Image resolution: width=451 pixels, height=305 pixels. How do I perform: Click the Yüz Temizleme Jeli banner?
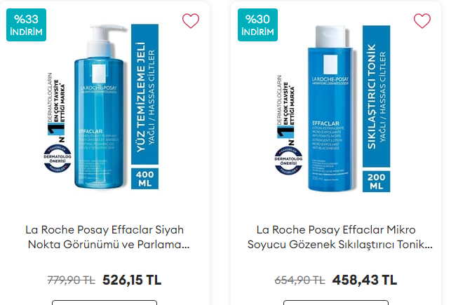[x=144, y=94]
